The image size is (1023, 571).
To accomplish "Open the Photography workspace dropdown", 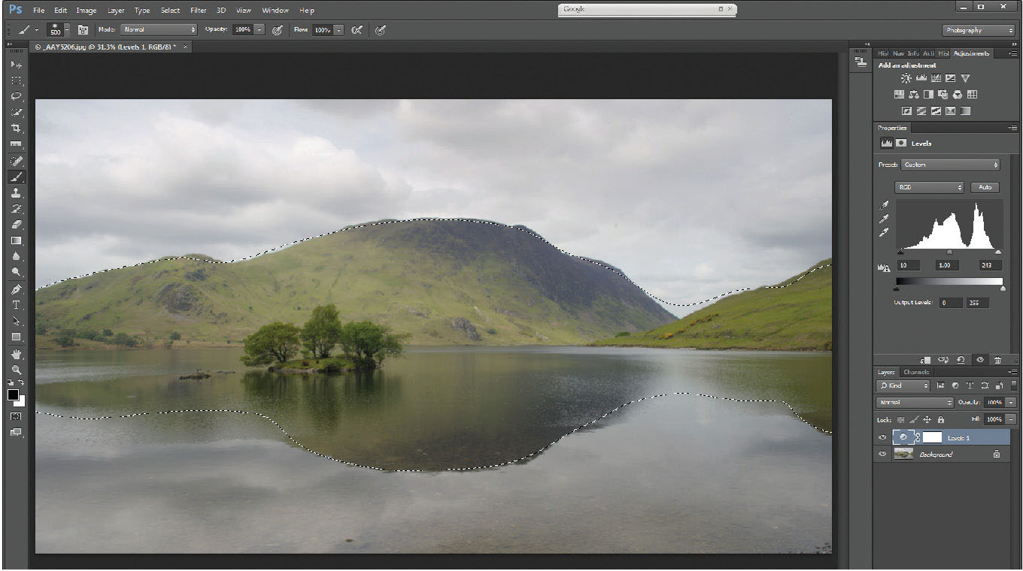I will pos(979,30).
